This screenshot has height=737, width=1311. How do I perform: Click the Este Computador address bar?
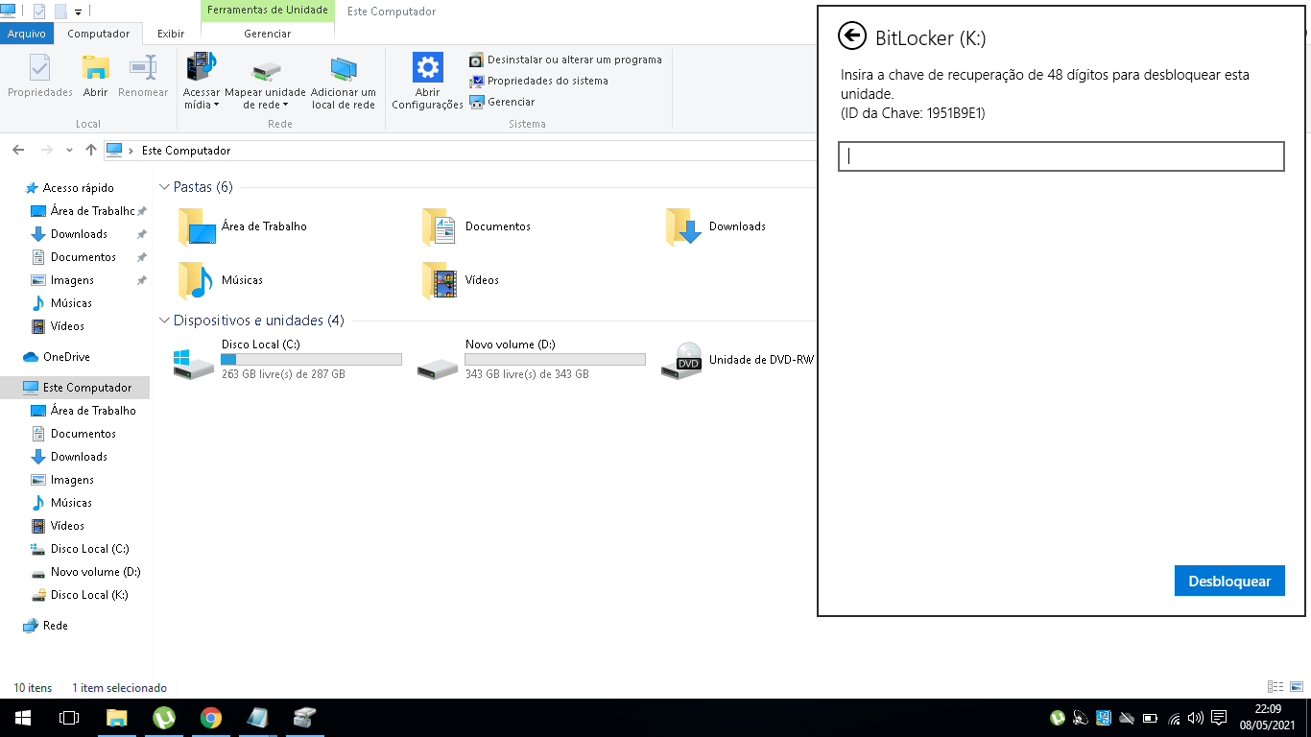(x=459, y=151)
